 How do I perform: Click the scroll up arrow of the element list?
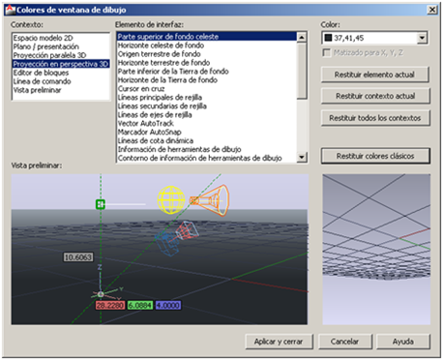click(302, 38)
